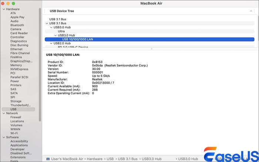Click the Vendor ID value 0x0bda
The width and height of the screenshot is (259, 162).
tap(97, 66)
